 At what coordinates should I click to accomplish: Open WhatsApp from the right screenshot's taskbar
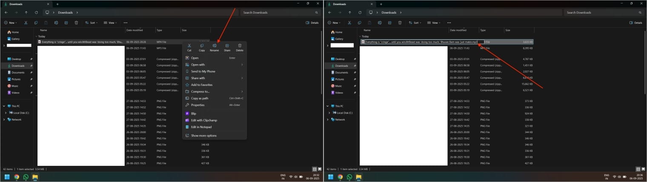pos(349,177)
